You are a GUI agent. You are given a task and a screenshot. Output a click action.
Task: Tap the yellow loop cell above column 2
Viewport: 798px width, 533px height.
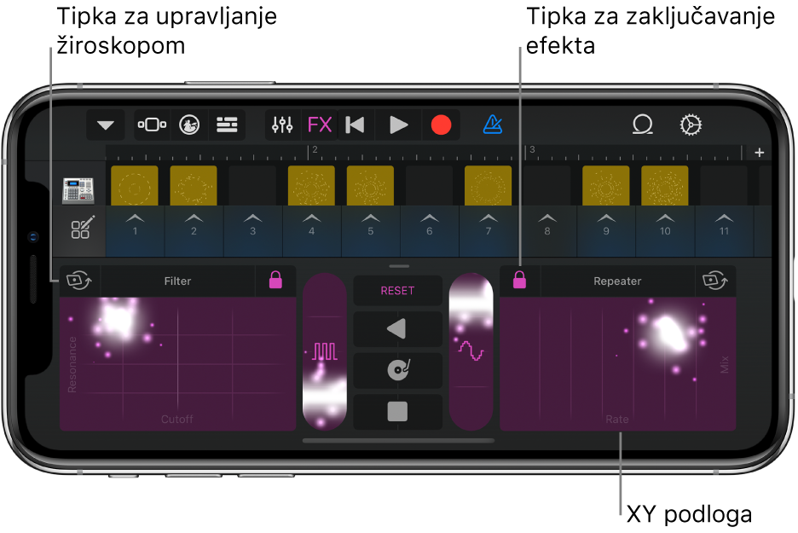(x=194, y=185)
